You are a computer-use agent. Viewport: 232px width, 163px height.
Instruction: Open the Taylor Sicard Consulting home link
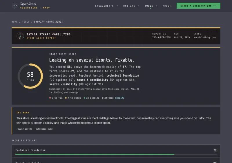pyautogui.click(x=31, y=6)
